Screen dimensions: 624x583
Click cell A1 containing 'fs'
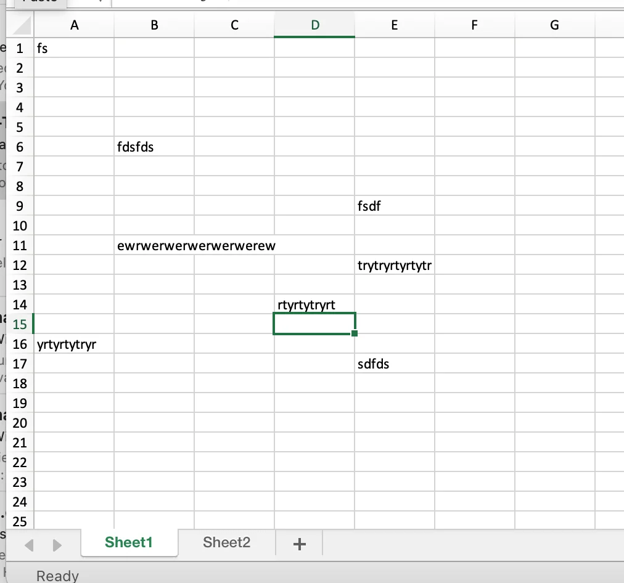pyautogui.click(x=74, y=48)
